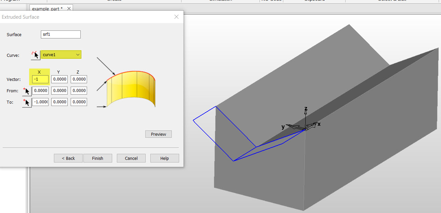Click the From point picker icon

[26, 91]
